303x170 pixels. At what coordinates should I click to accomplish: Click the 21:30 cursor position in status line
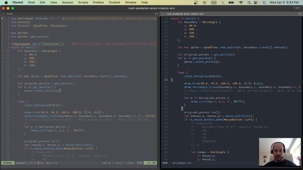coord(151,163)
